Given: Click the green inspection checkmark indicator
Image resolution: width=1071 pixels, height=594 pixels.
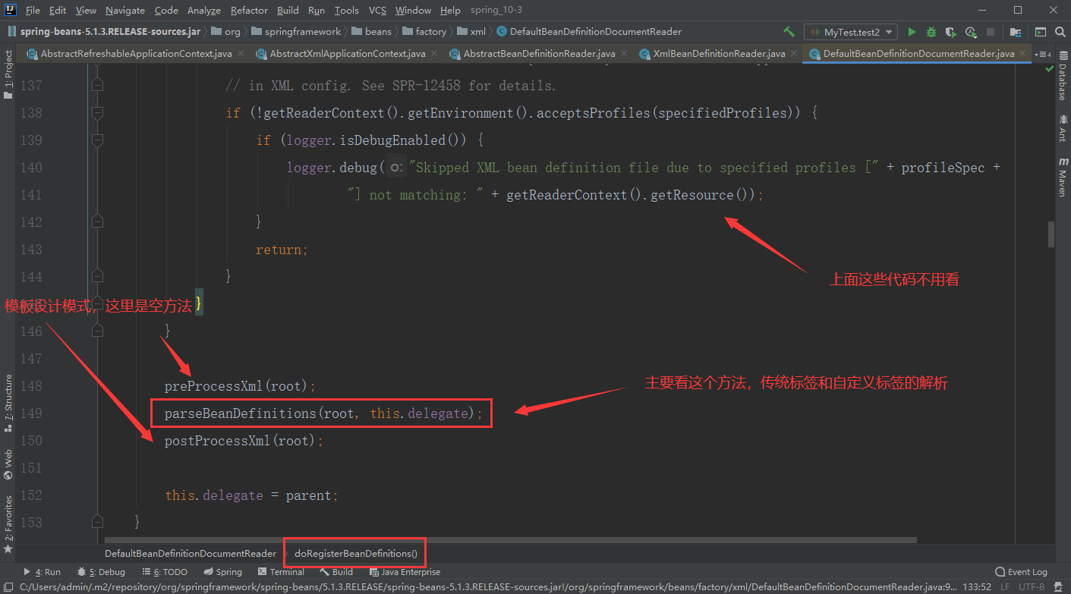Looking at the screenshot, I should pos(1050,68).
